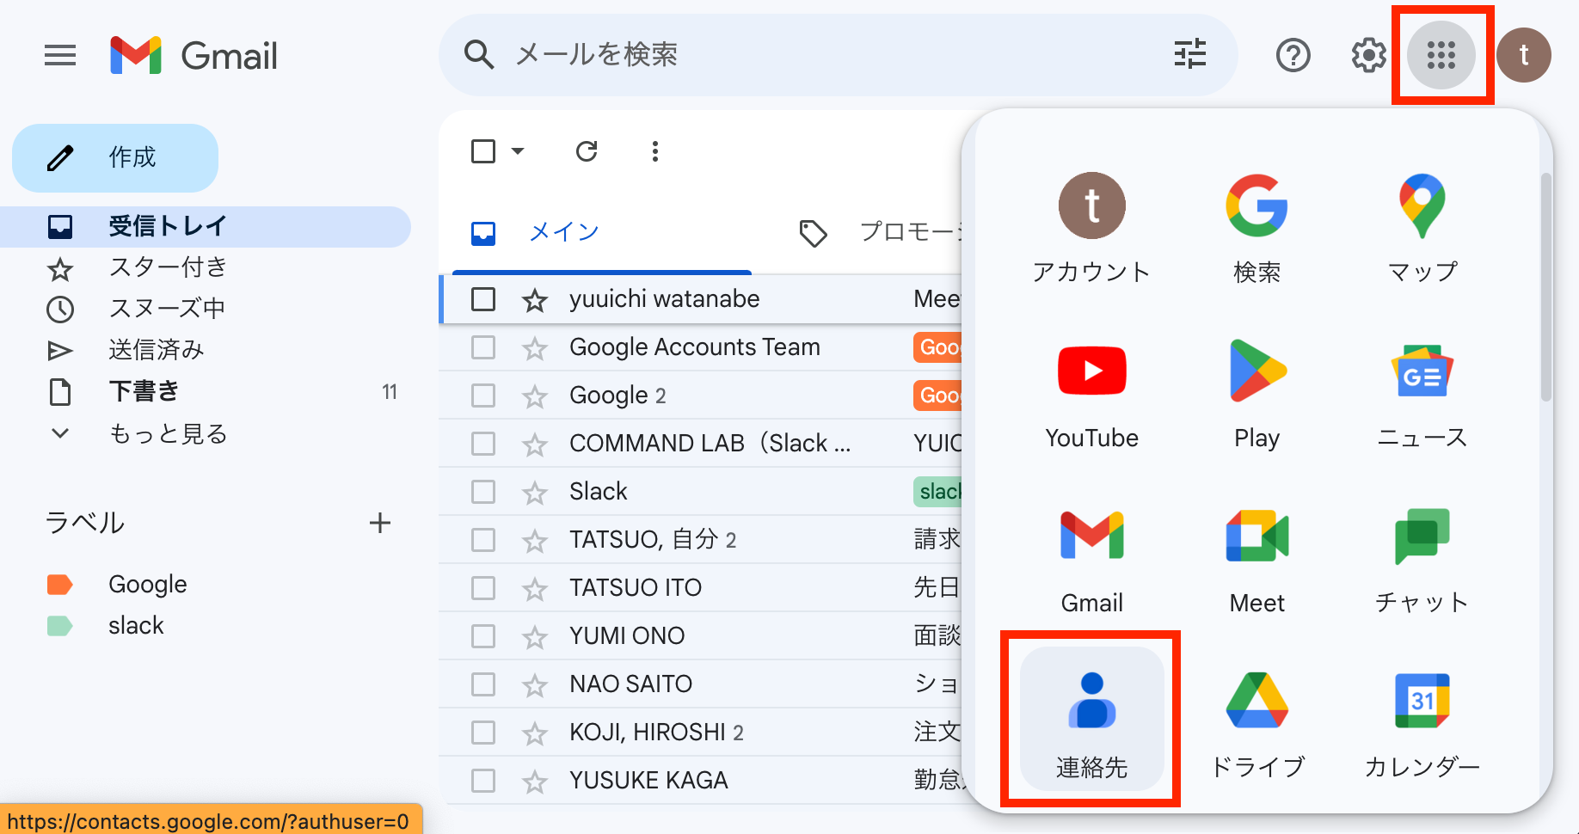Star the Google Accounts Team email

click(x=535, y=347)
